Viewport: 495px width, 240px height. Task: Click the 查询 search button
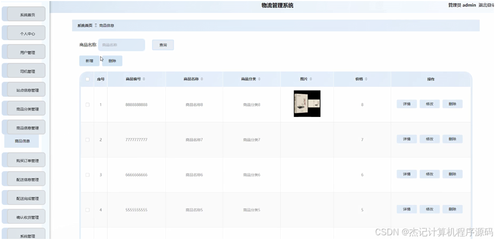click(x=163, y=45)
